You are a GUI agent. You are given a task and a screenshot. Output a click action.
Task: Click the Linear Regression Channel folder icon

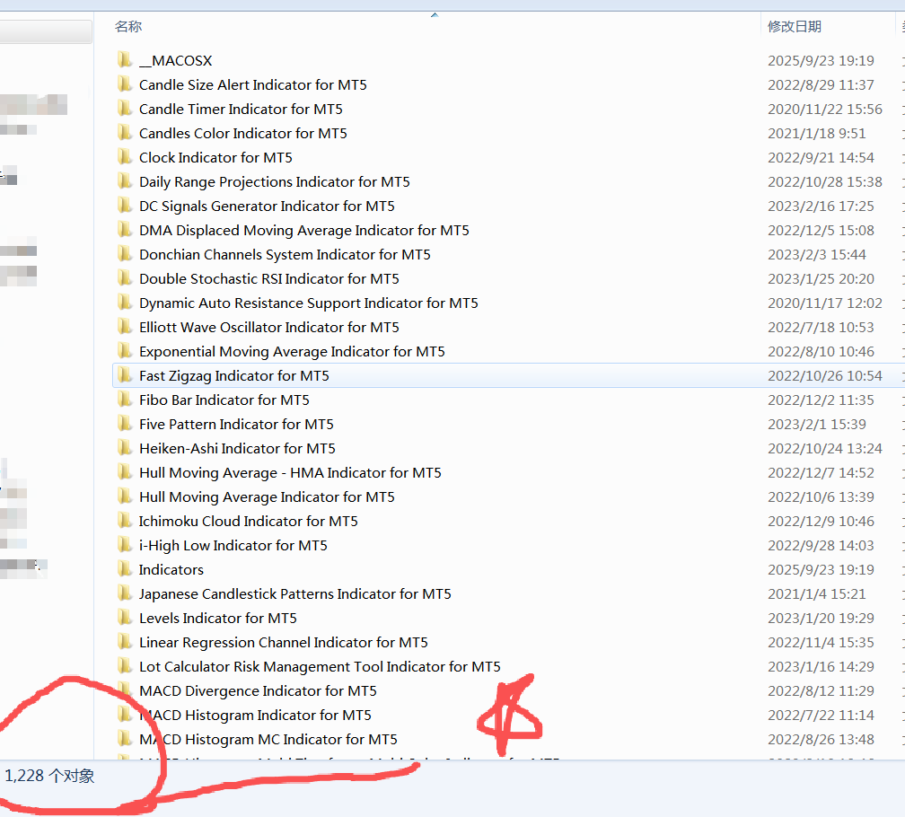[x=125, y=642]
